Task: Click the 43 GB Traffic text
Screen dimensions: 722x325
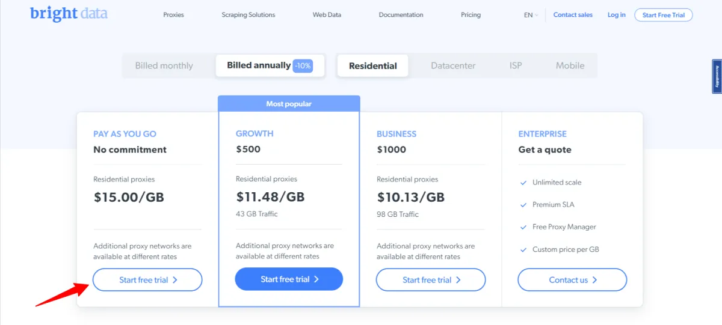Action: 257,214
